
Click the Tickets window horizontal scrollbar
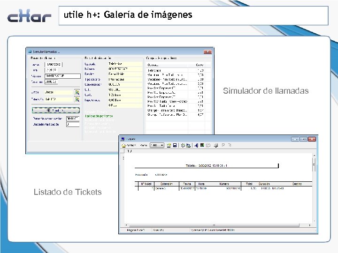[x=218, y=225]
